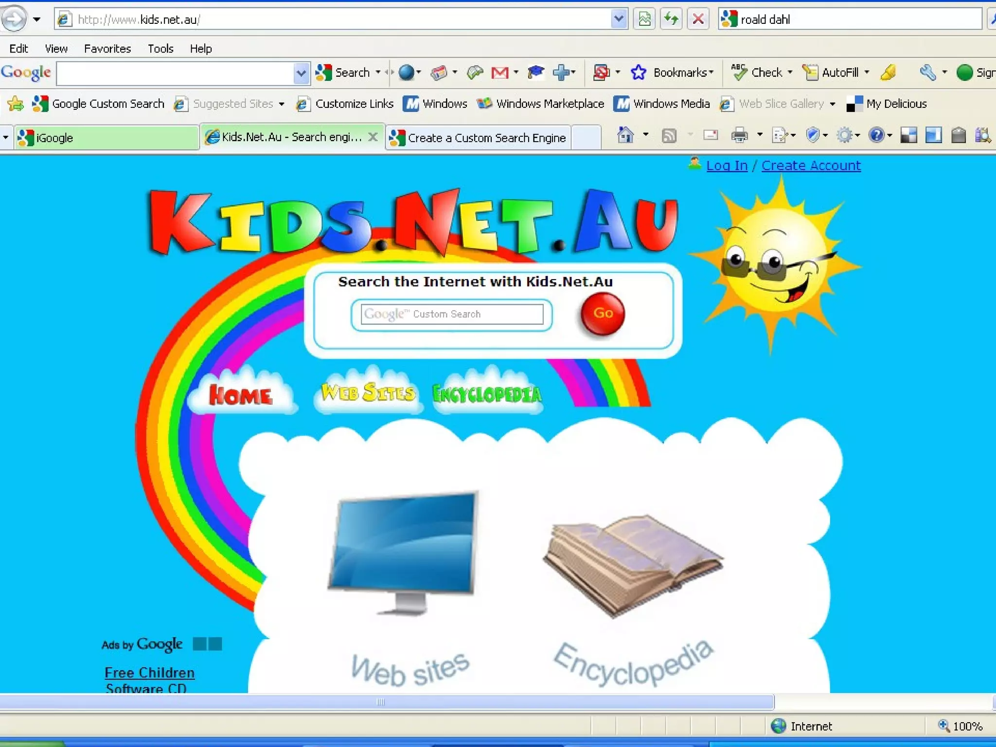Open the address bar dropdown arrow
Image resolution: width=996 pixels, height=747 pixels.
(x=618, y=19)
